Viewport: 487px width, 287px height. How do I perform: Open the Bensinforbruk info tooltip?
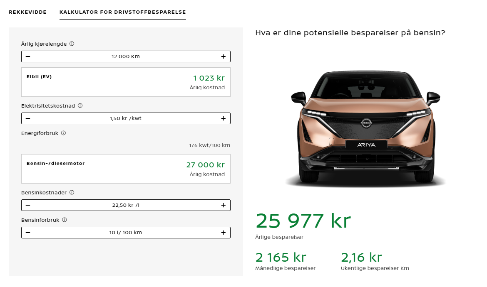[64, 220]
